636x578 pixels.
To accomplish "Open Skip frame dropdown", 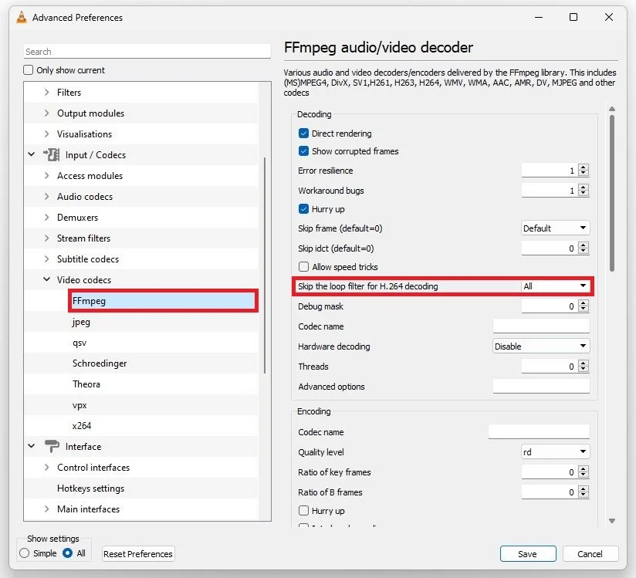I will [x=555, y=228].
